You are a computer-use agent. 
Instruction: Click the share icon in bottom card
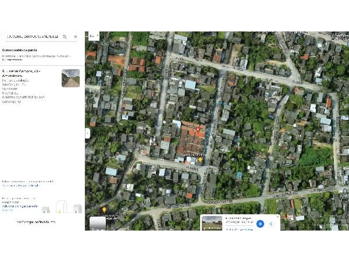(x=271, y=224)
